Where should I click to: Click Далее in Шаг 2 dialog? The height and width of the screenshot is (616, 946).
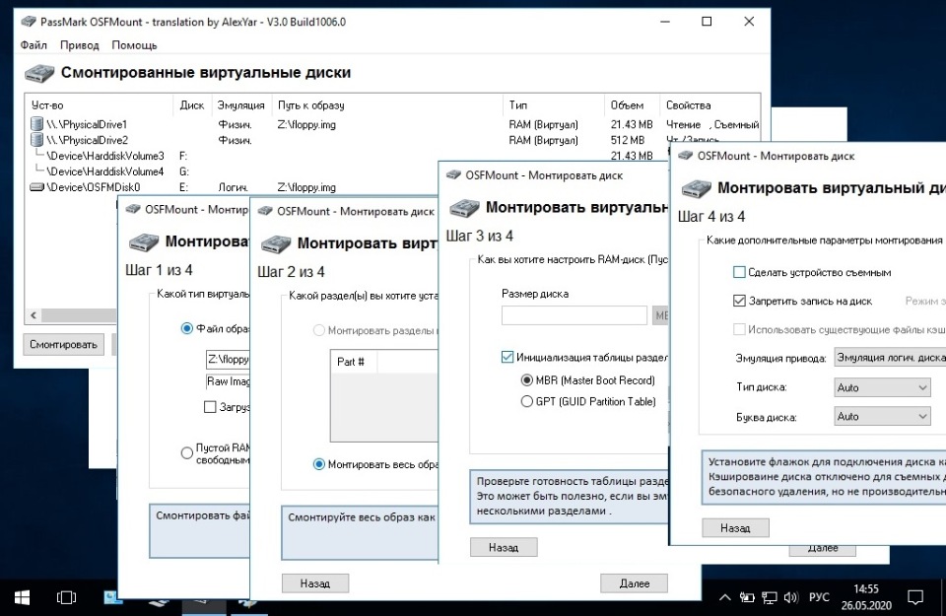click(634, 583)
